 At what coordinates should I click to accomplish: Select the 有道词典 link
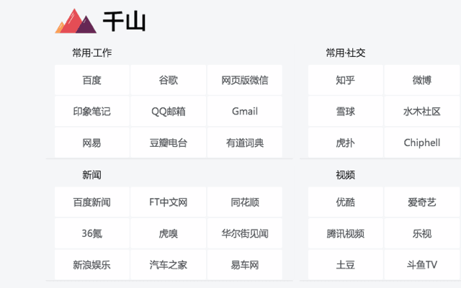point(245,143)
